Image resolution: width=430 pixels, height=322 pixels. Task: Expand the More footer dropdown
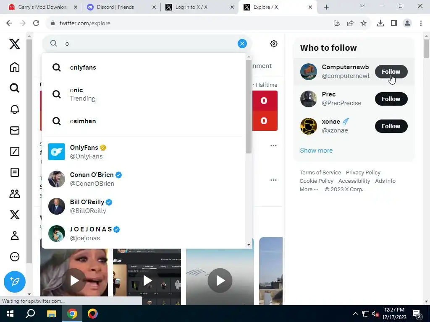(x=309, y=190)
